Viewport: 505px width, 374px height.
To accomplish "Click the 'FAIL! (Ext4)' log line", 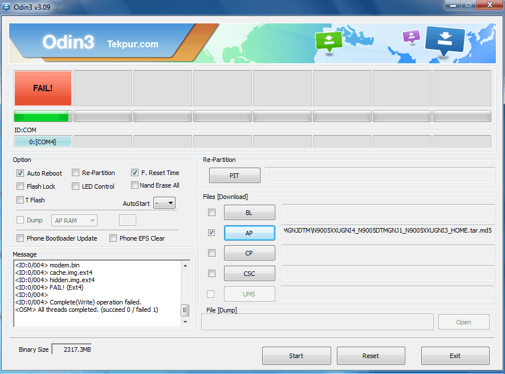I will [x=49, y=287].
